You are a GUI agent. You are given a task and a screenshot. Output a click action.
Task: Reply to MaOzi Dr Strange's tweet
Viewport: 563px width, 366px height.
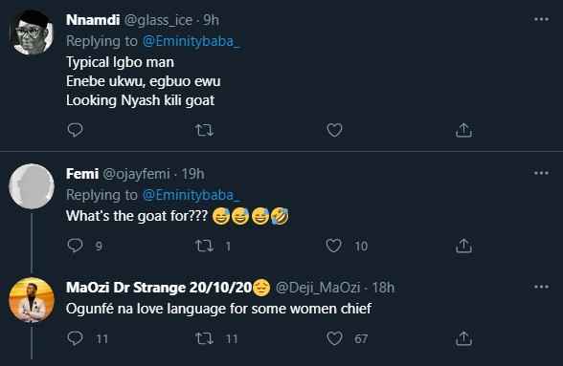pos(75,338)
